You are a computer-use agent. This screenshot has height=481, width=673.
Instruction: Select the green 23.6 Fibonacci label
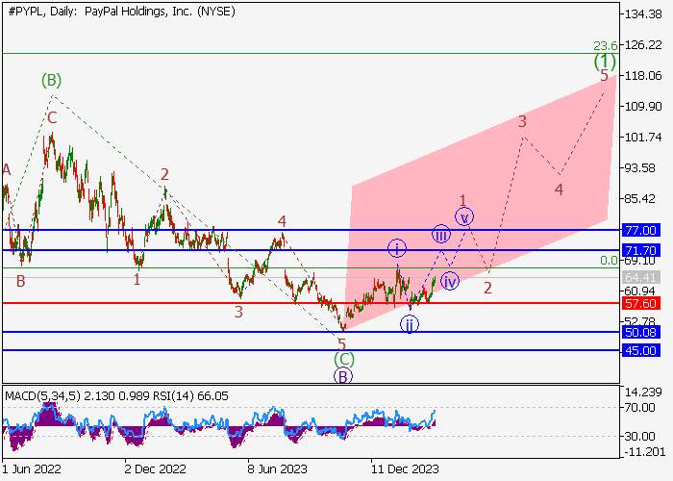coord(606,45)
